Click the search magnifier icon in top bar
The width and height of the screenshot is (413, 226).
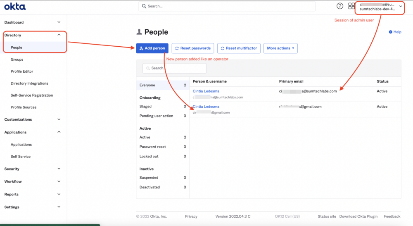pos(144,6)
